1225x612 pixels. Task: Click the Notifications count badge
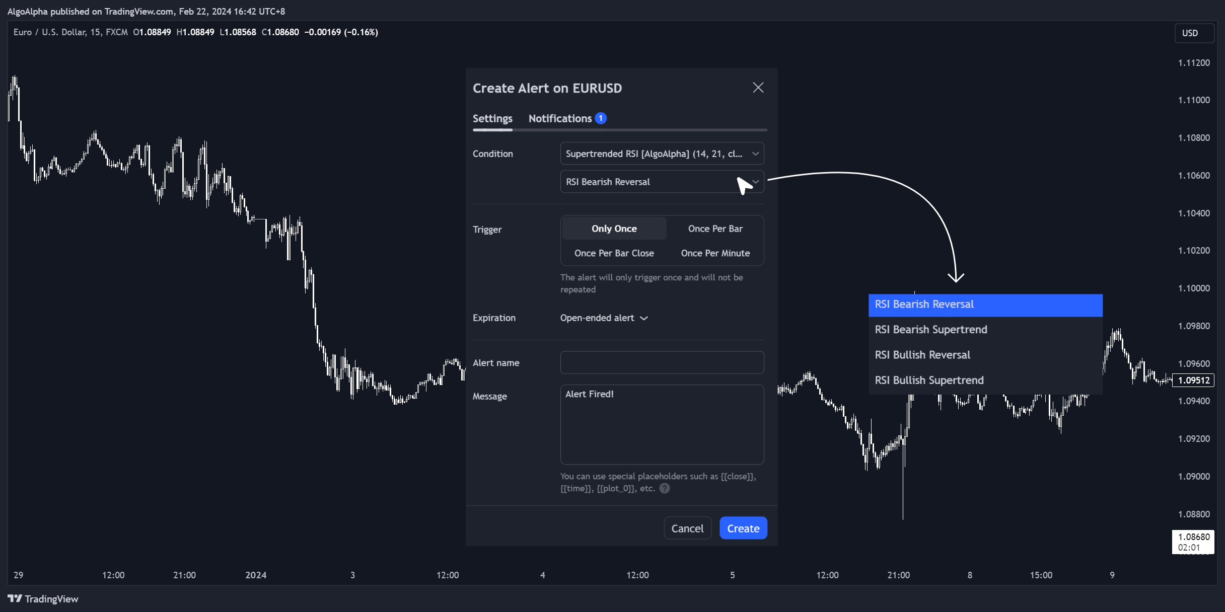tap(601, 118)
